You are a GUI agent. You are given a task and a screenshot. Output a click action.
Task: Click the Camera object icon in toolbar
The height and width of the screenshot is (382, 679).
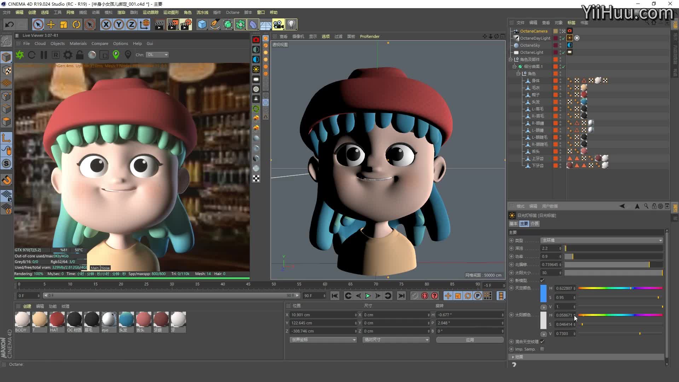pyautogui.click(x=278, y=24)
